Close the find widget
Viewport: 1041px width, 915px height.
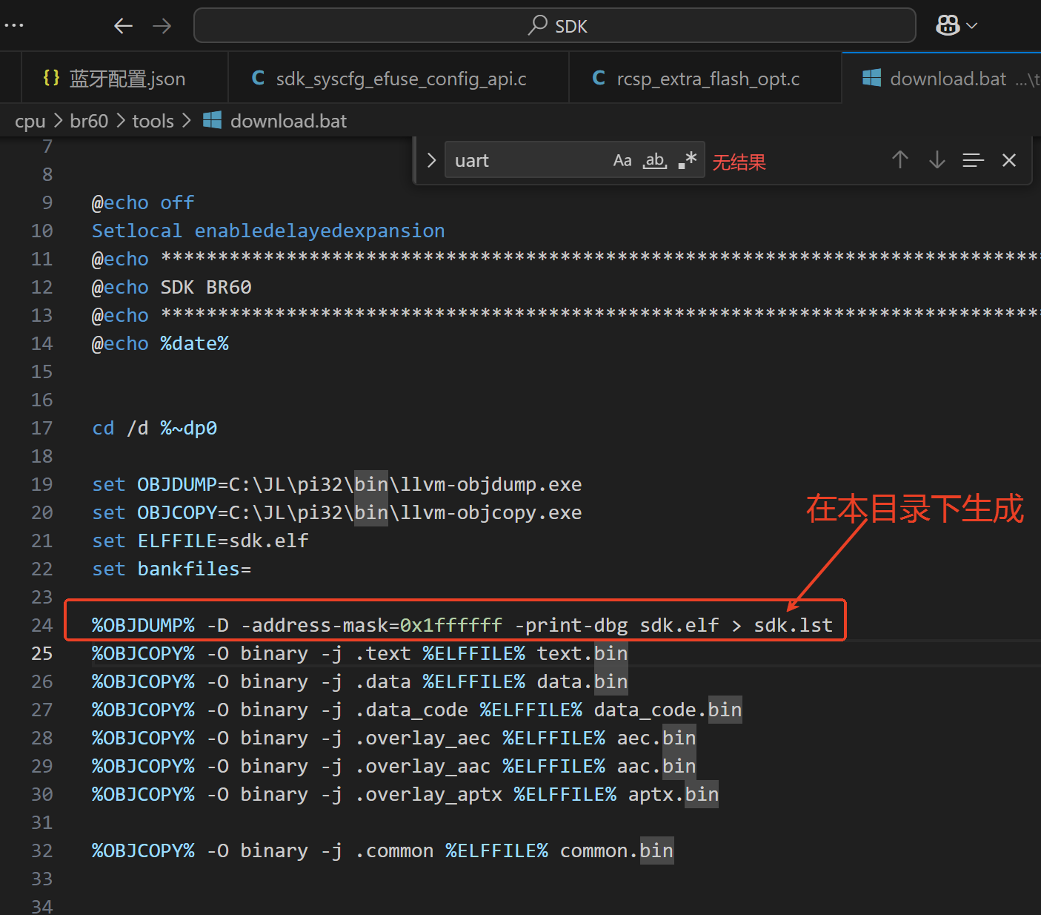pyautogui.click(x=1009, y=160)
